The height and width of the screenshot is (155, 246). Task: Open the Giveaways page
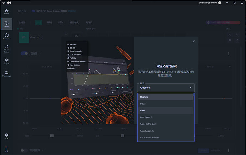(6, 73)
